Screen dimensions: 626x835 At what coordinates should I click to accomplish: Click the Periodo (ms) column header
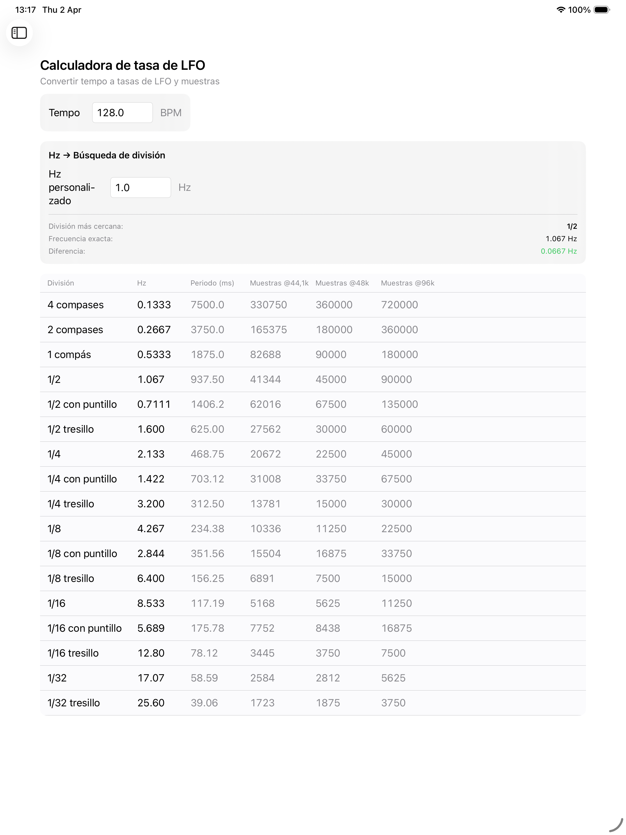[212, 283]
